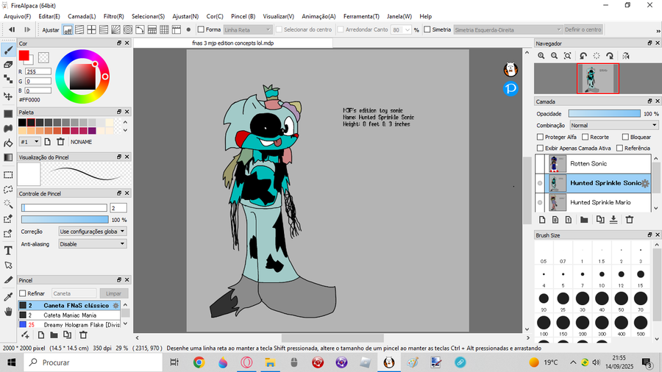Adjust layer Opacidade slider

click(604, 114)
